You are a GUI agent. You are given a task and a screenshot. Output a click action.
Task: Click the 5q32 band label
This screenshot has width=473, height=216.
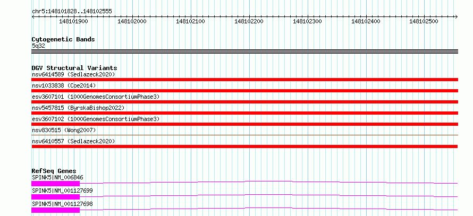coord(39,46)
